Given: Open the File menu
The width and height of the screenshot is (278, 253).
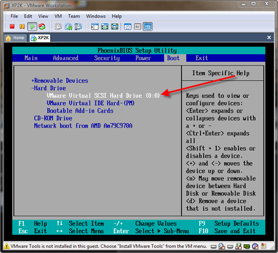Looking at the screenshot, I should 14,16.
